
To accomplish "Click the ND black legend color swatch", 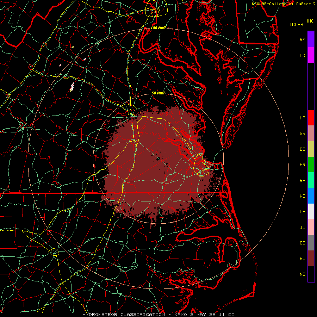I will point(311,274).
